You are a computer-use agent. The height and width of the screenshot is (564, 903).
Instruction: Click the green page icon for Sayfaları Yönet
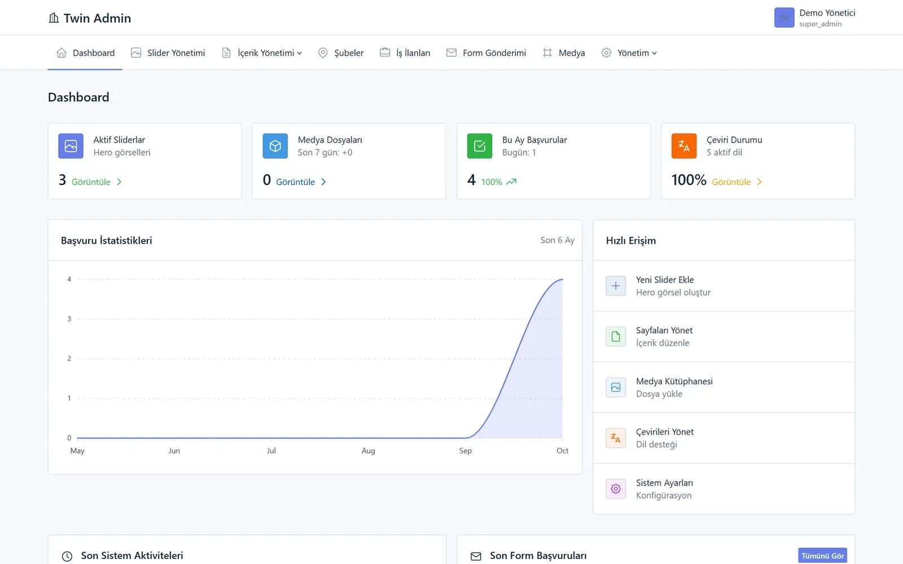616,337
